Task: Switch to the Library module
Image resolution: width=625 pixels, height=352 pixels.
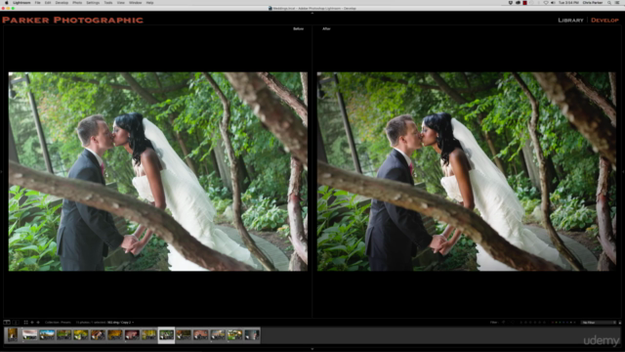Action: click(570, 20)
